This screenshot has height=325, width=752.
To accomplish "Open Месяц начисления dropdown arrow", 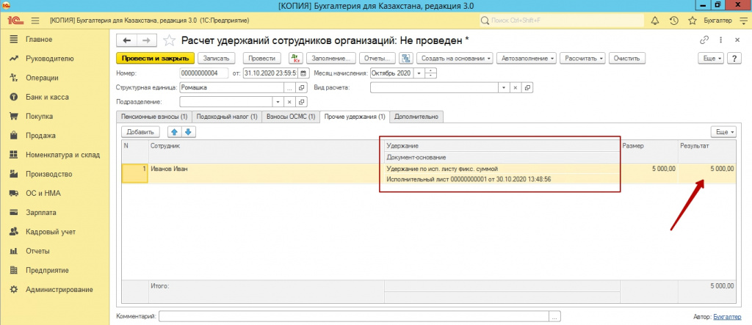I will (419, 73).
